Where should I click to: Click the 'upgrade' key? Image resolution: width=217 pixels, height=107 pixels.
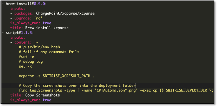tap(22, 18)
